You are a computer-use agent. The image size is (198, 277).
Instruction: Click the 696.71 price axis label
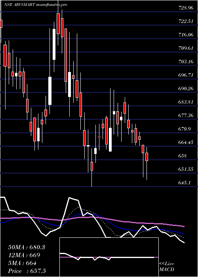pyautogui.click(x=185, y=75)
